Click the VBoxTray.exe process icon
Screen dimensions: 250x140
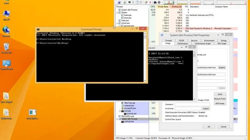[122, 103]
